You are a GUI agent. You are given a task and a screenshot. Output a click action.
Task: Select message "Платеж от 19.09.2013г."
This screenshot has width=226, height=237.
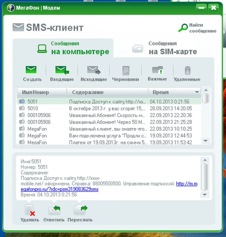tap(109, 142)
